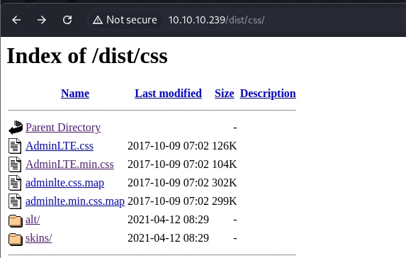This screenshot has height=258, width=406.
Task: Open the adminlte.min.css.map link
Action: (75, 201)
